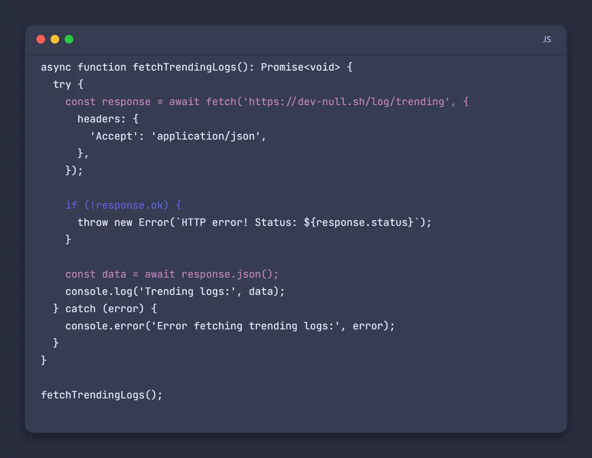Click the console.error statement
The width and height of the screenshot is (592, 458).
230,326
